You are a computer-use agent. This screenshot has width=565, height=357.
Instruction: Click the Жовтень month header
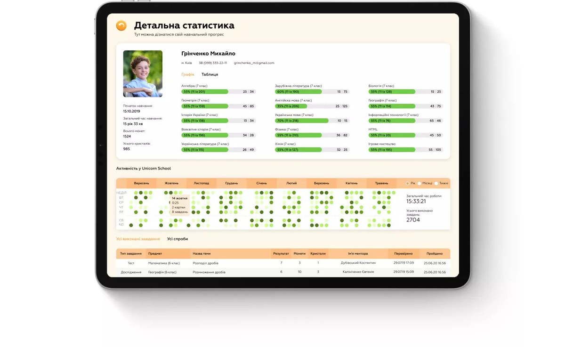pos(171,183)
